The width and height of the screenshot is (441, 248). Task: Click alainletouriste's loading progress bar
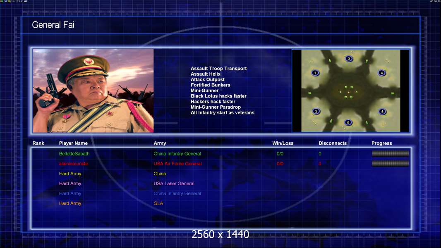[391, 163]
